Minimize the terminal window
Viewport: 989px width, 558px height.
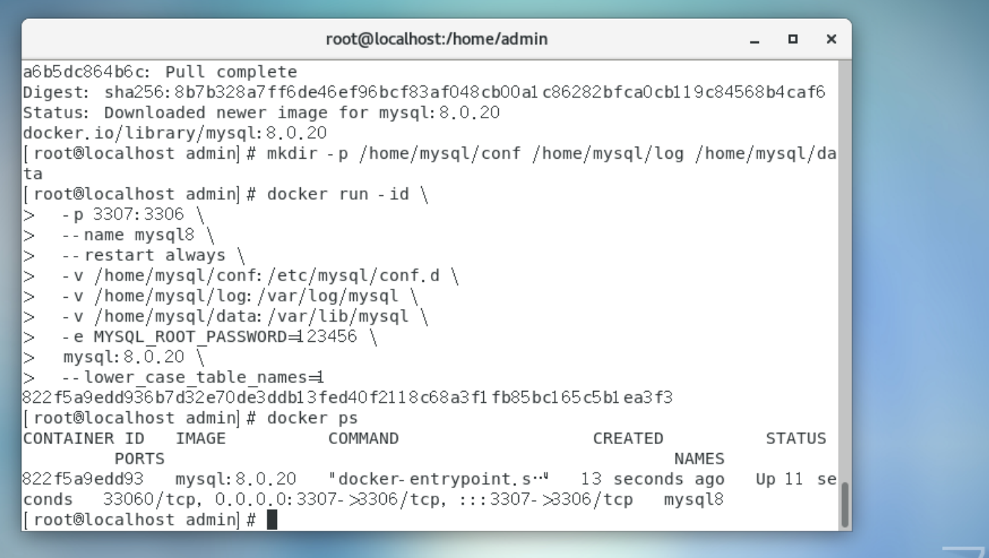tap(755, 41)
